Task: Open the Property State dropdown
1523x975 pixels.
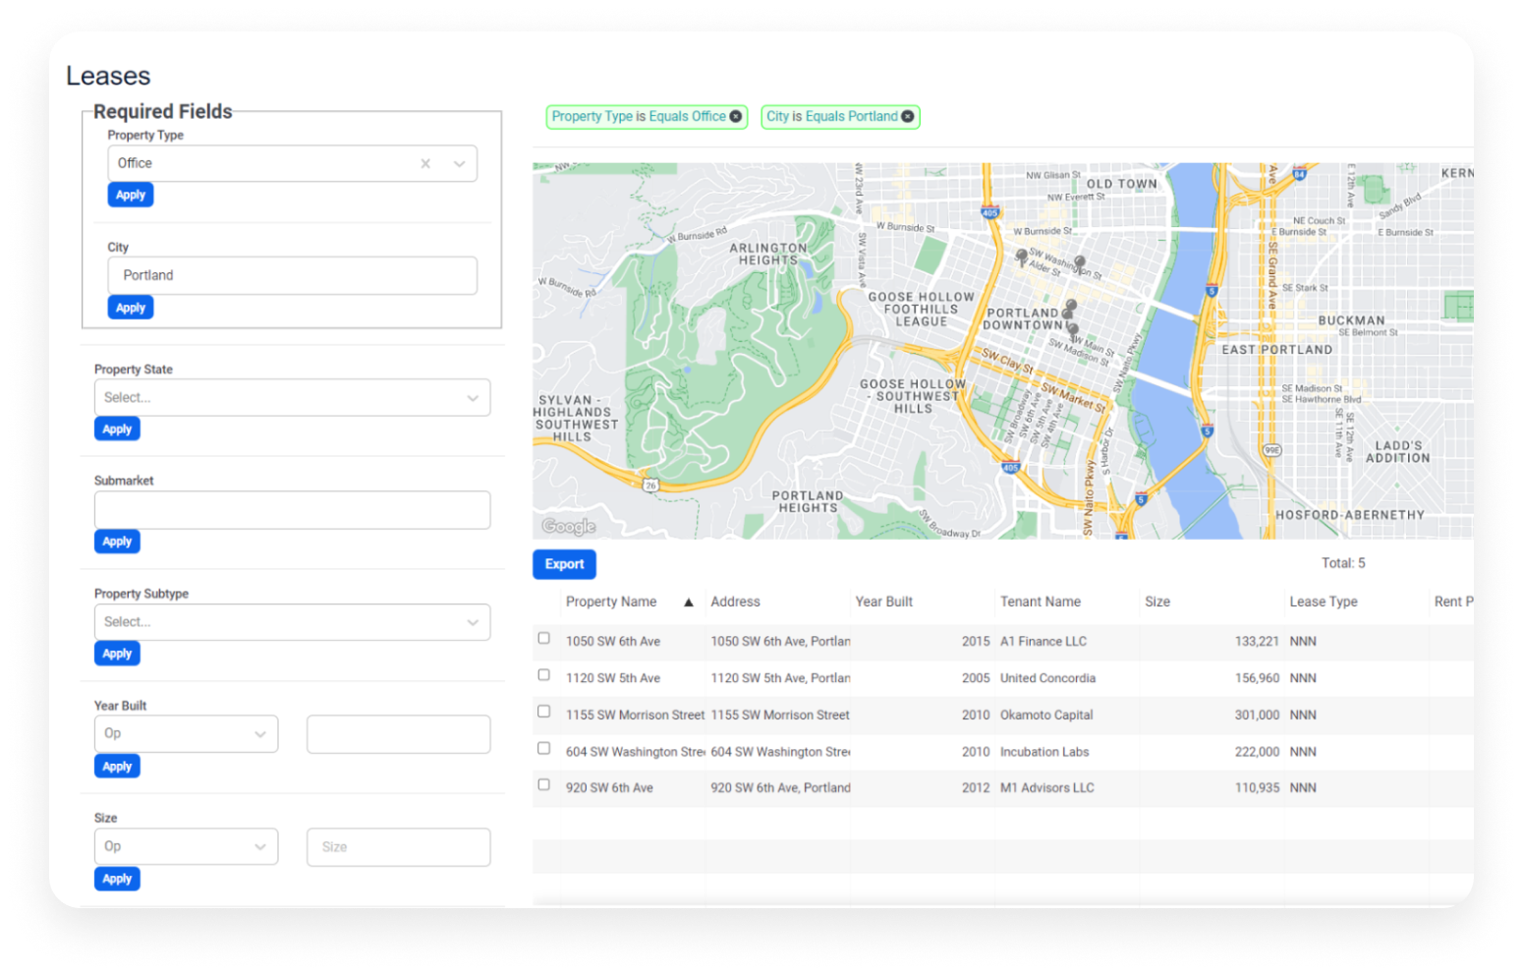Action: coord(292,398)
